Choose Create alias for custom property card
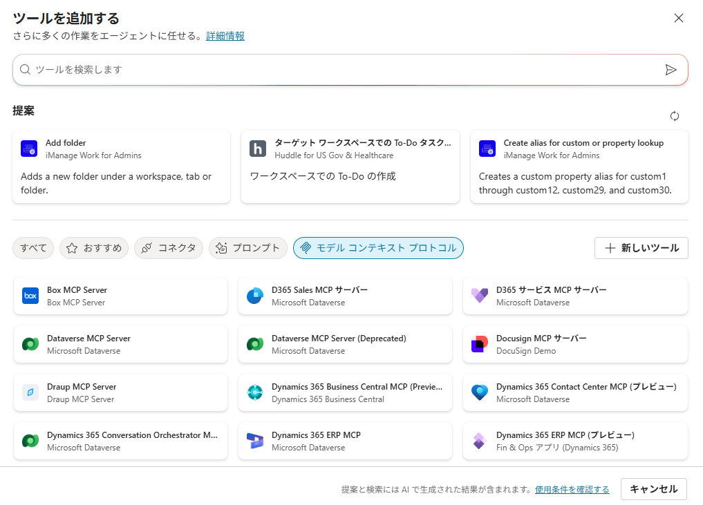 click(x=579, y=166)
